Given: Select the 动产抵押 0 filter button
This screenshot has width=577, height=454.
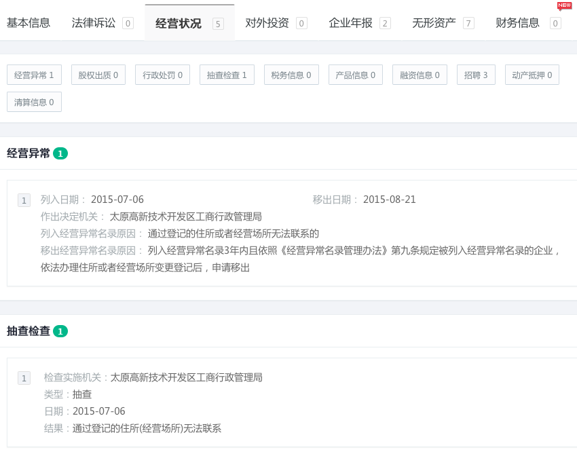Looking at the screenshot, I should click(x=532, y=75).
